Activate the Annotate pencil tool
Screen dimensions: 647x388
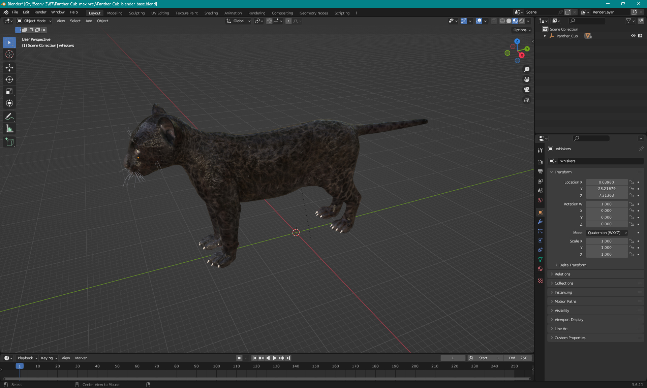coord(9,117)
